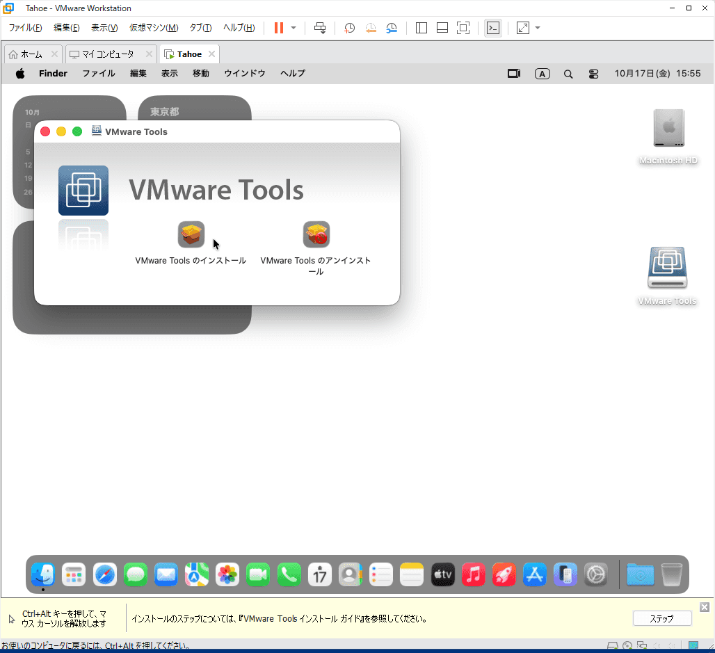Toggle the sidebar library panel view
715x653 pixels.
click(x=421, y=28)
